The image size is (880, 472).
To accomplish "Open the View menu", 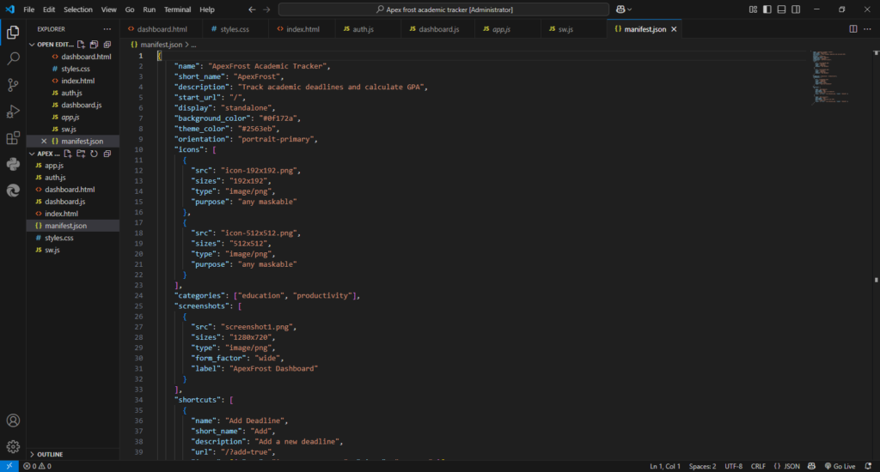I will pyautogui.click(x=109, y=9).
